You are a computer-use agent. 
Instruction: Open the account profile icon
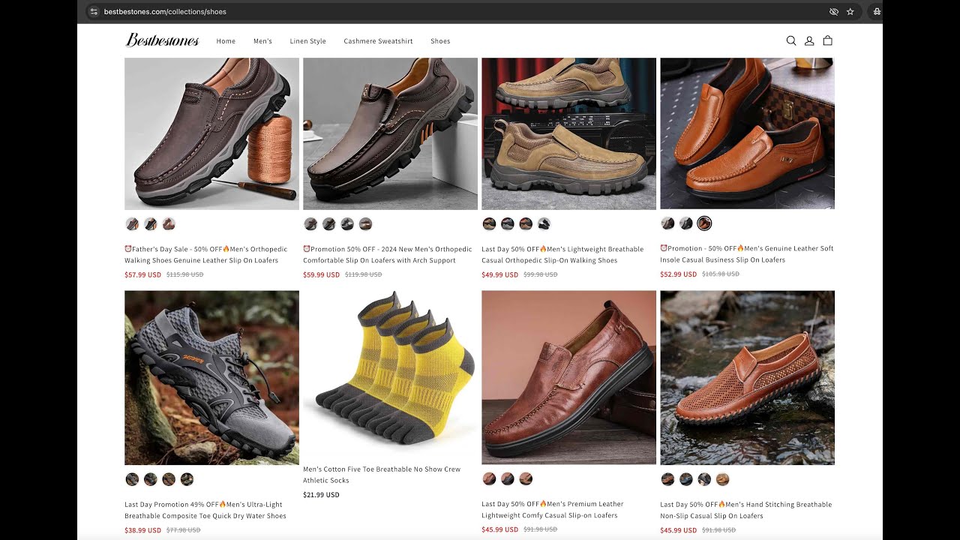click(809, 41)
